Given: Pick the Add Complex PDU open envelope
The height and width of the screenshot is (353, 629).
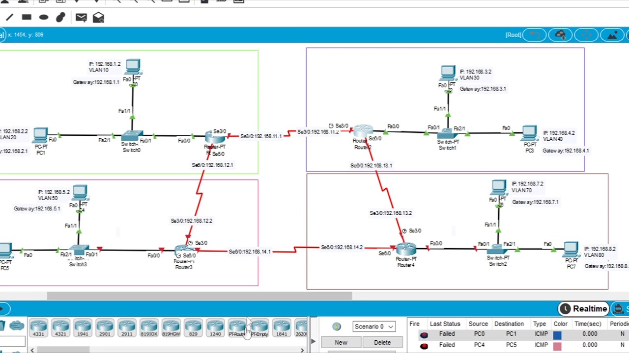Looking at the screenshot, I should click(98, 18).
